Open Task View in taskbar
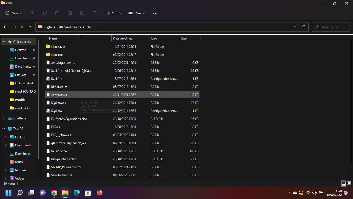353x199 pixels. [x=31, y=193]
